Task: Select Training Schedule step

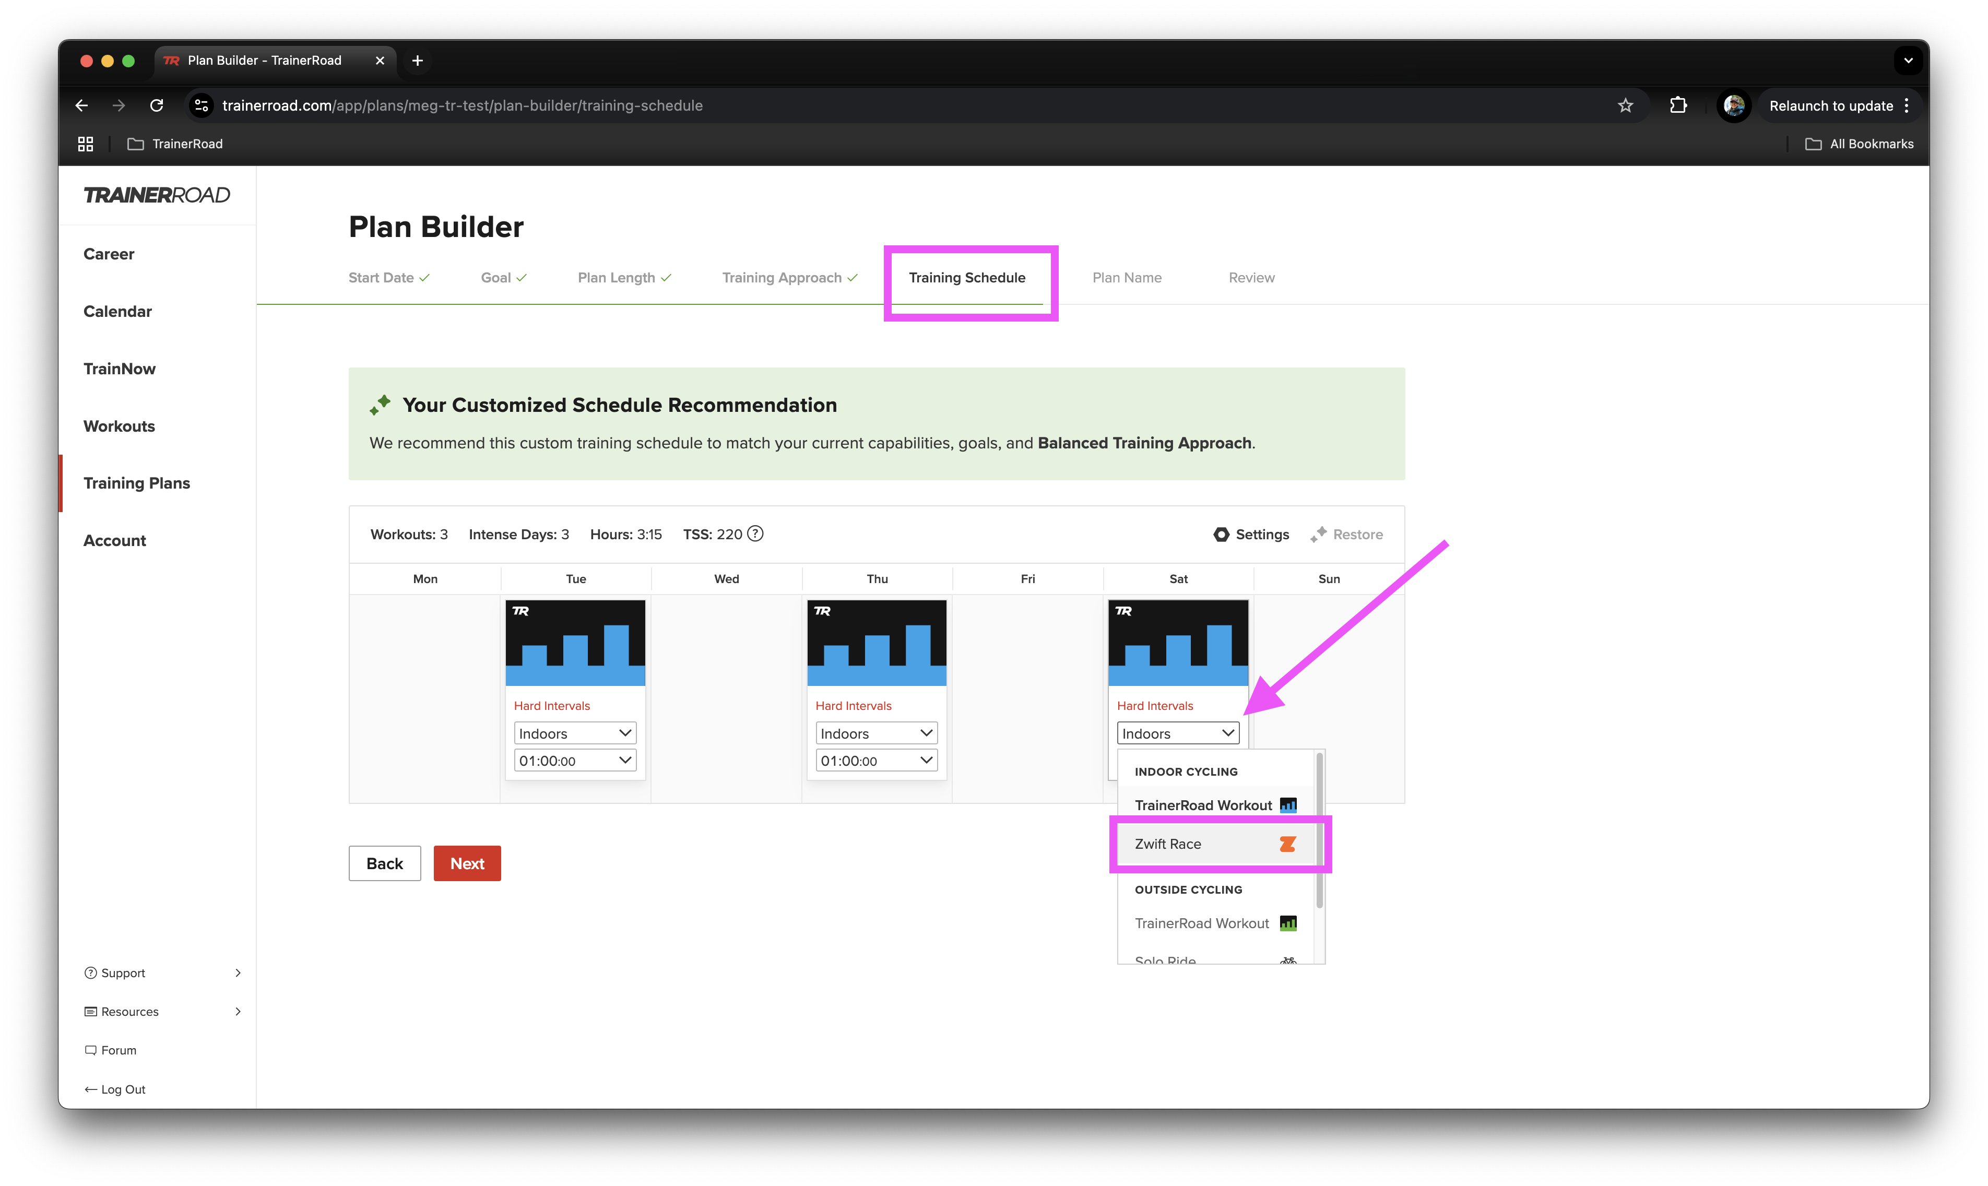Action: point(967,277)
